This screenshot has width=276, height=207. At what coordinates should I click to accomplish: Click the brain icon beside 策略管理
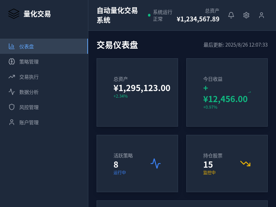pos(12,61)
